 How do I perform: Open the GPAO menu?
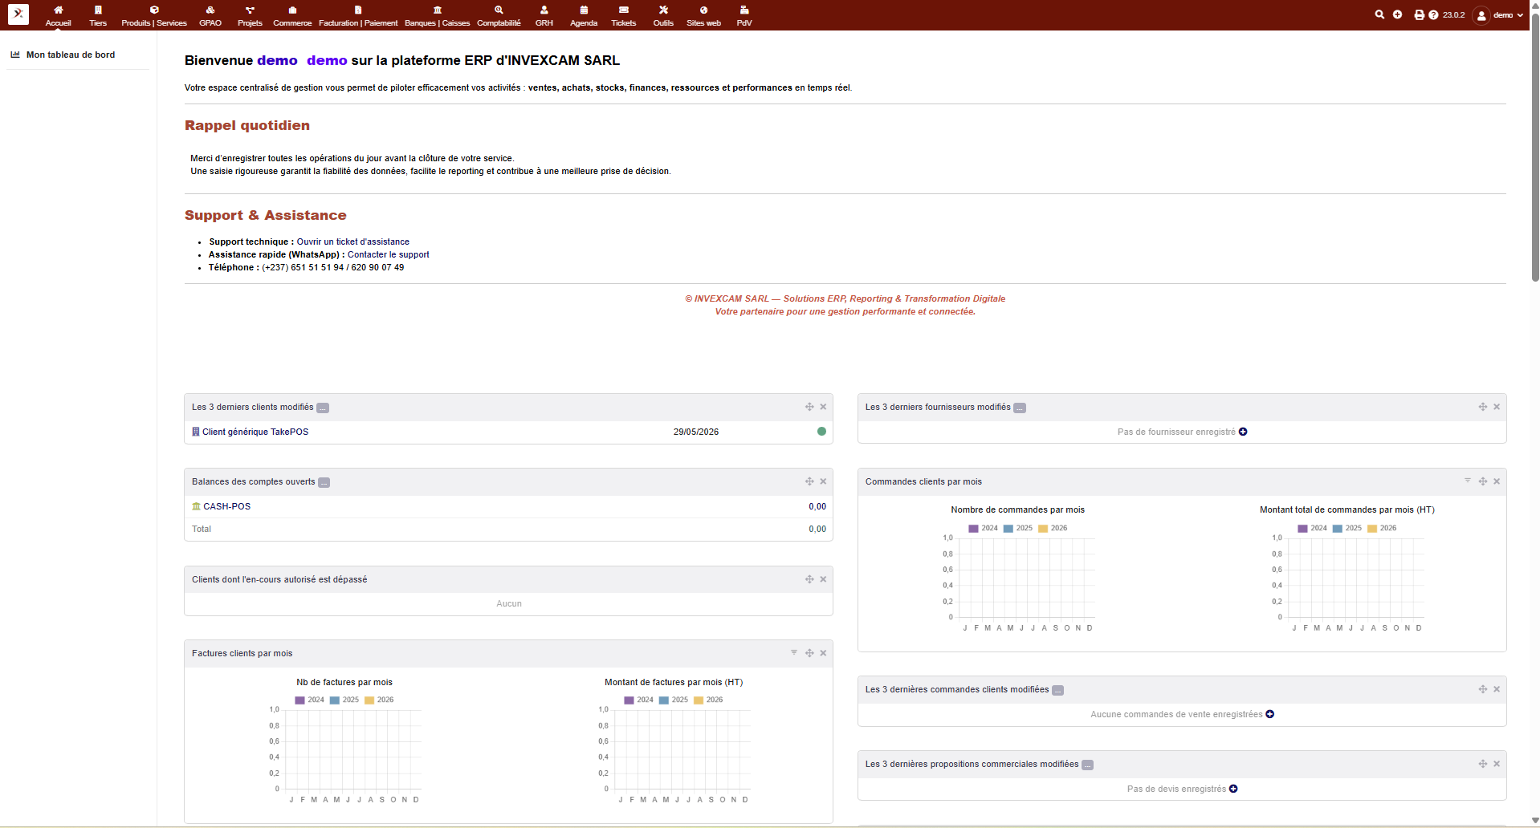210,15
